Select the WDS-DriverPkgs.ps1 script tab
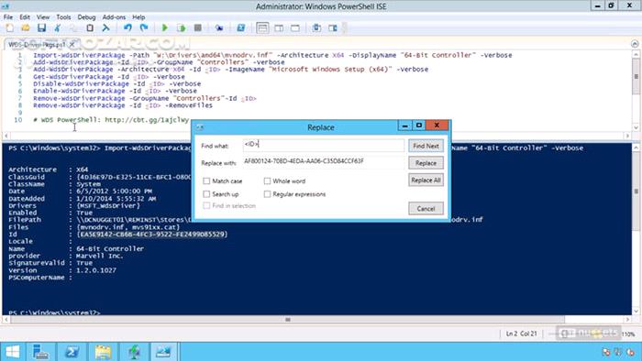 37,44
